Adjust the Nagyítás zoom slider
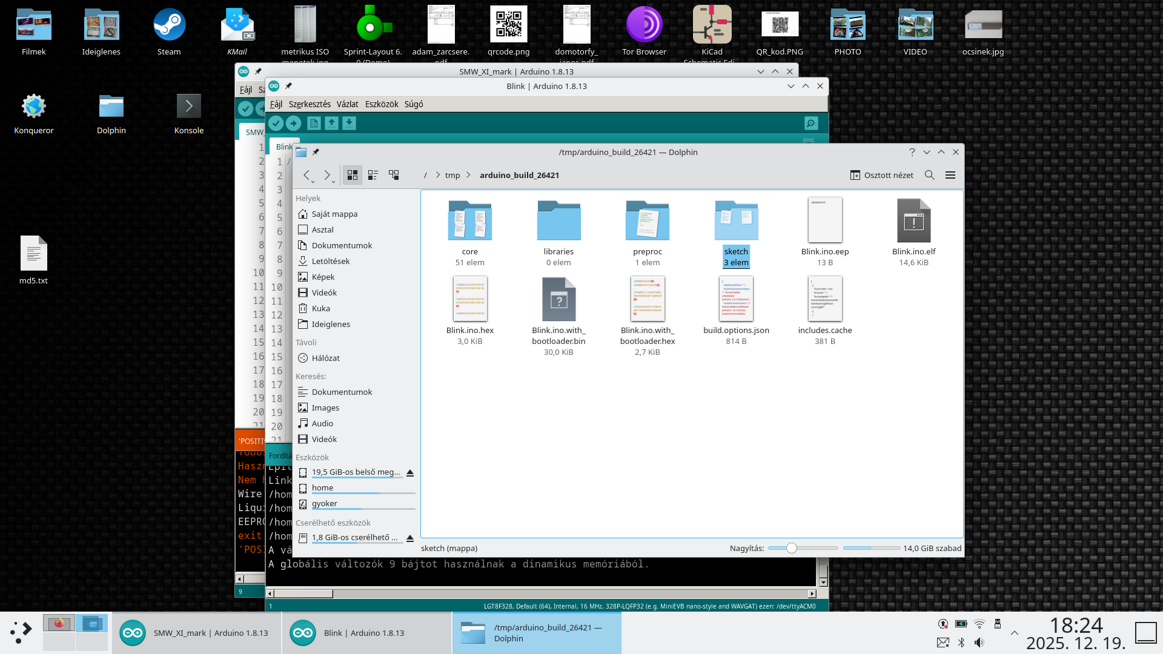 coord(792,548)
